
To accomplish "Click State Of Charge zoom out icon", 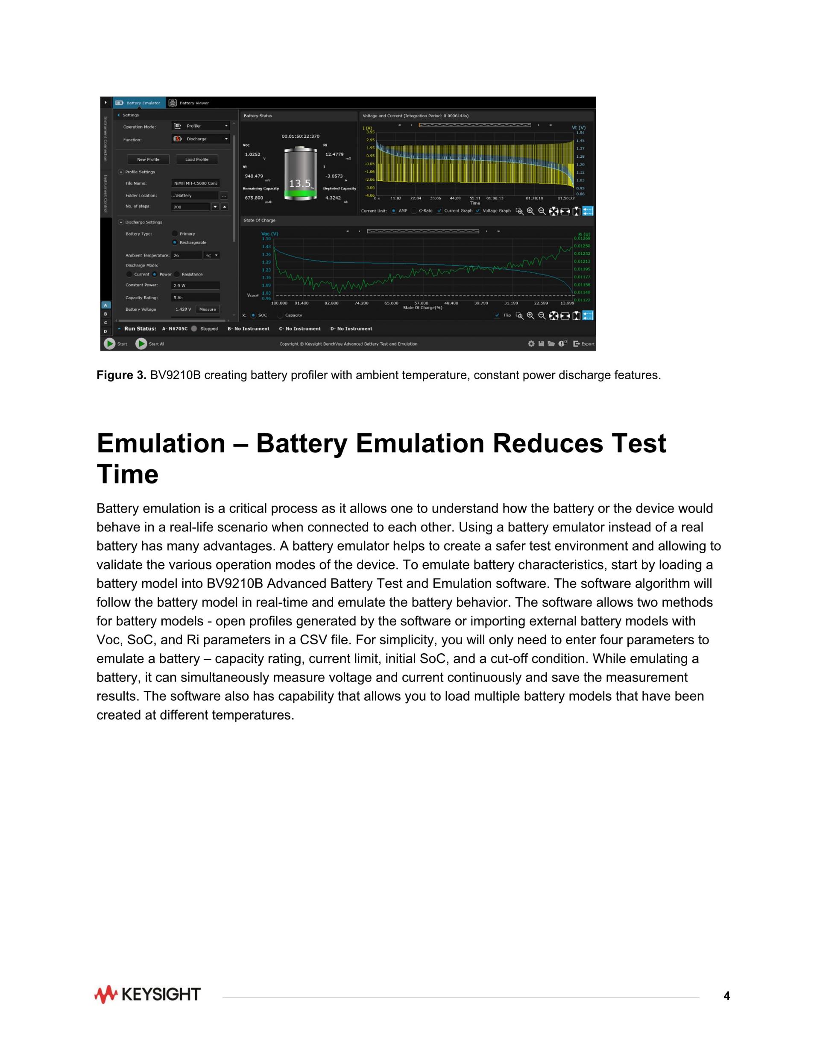I will (542, 316).
